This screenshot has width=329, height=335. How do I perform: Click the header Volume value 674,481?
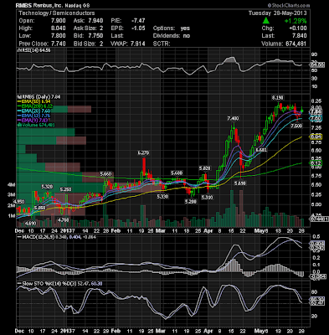click(296, 44)
